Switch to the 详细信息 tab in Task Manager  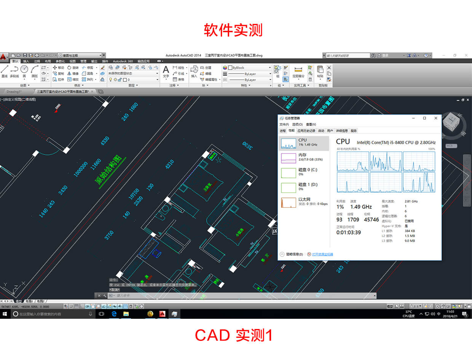pos(342,130)
